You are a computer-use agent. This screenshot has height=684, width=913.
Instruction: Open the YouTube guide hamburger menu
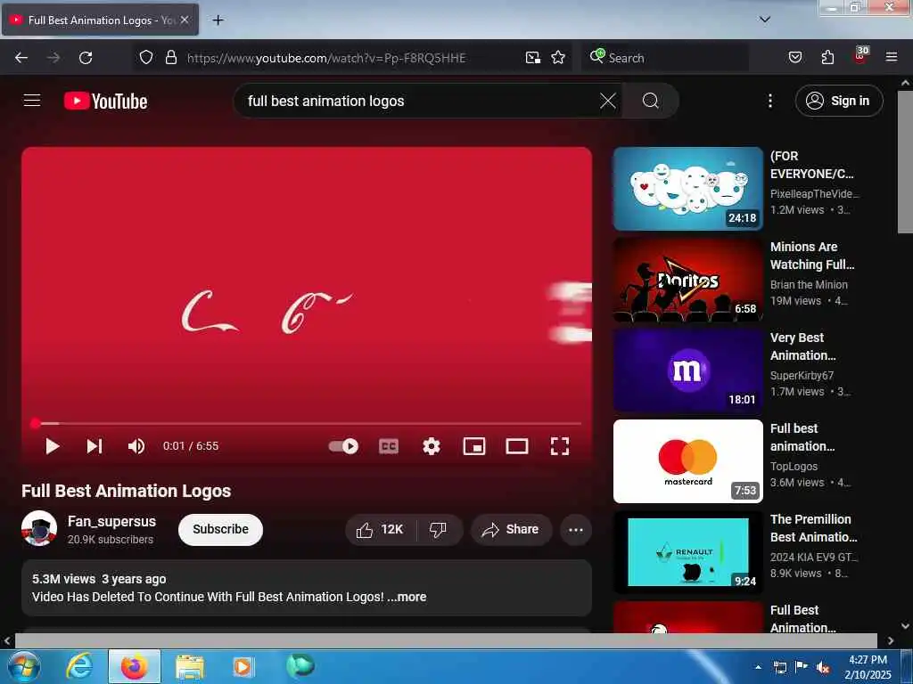32,101
